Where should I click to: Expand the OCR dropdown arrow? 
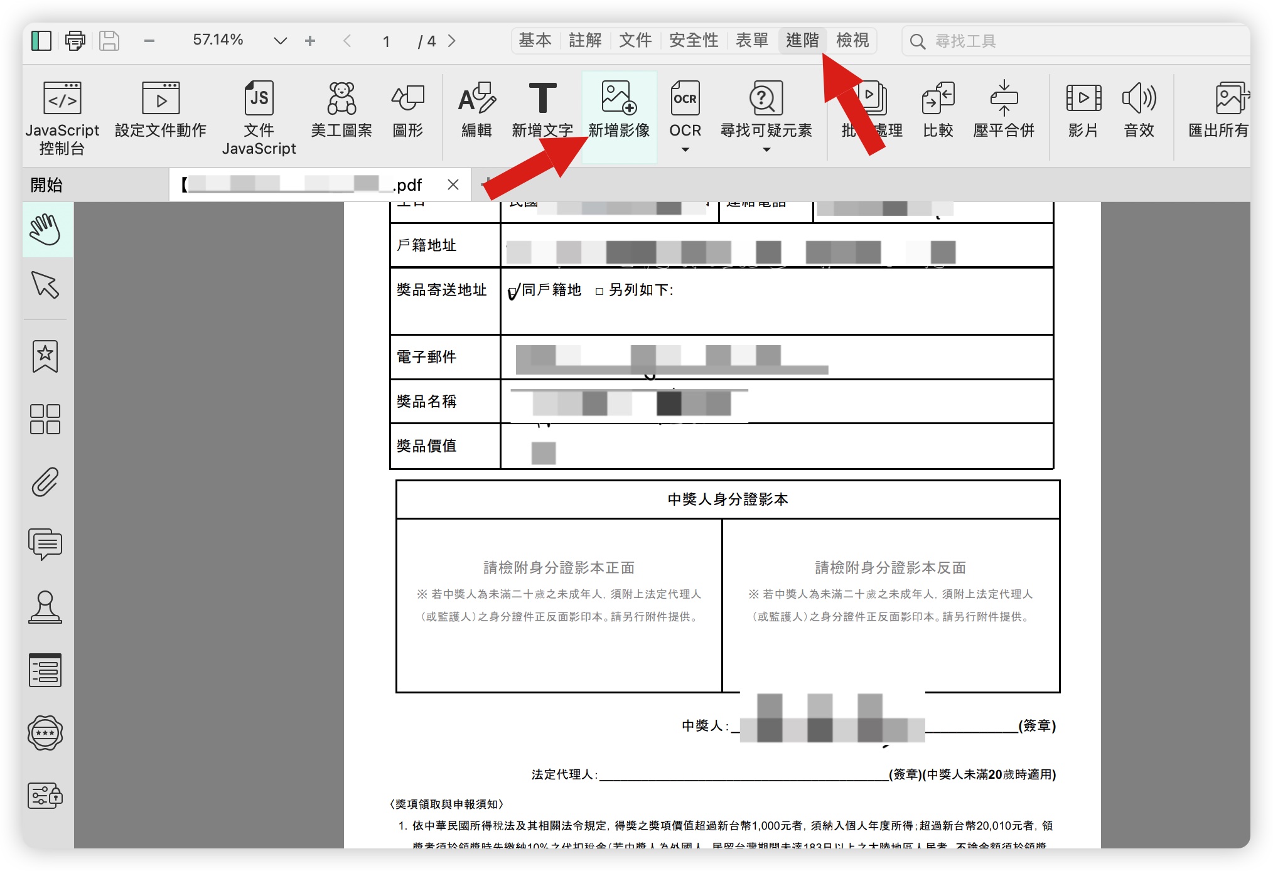click(685, 150)
